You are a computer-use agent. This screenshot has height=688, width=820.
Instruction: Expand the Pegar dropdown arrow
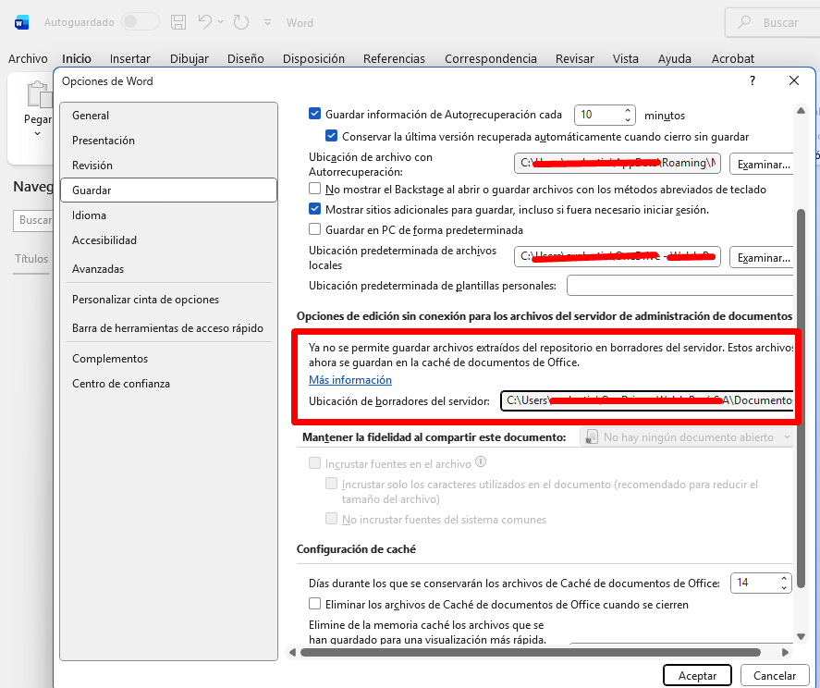click(x=37, y=134)
